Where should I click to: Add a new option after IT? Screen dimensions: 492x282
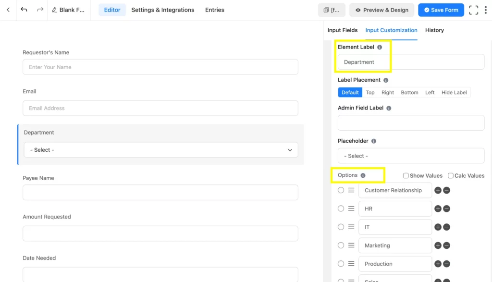click(x=437, y=227)
